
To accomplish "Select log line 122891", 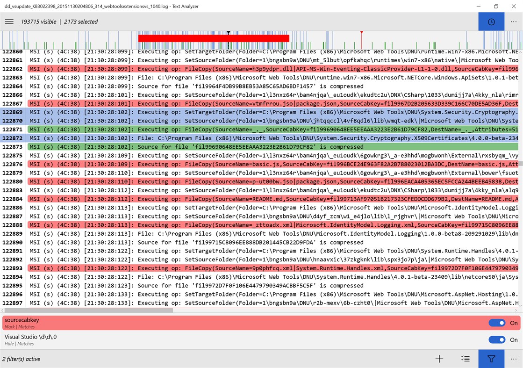I will coord(260,251).
